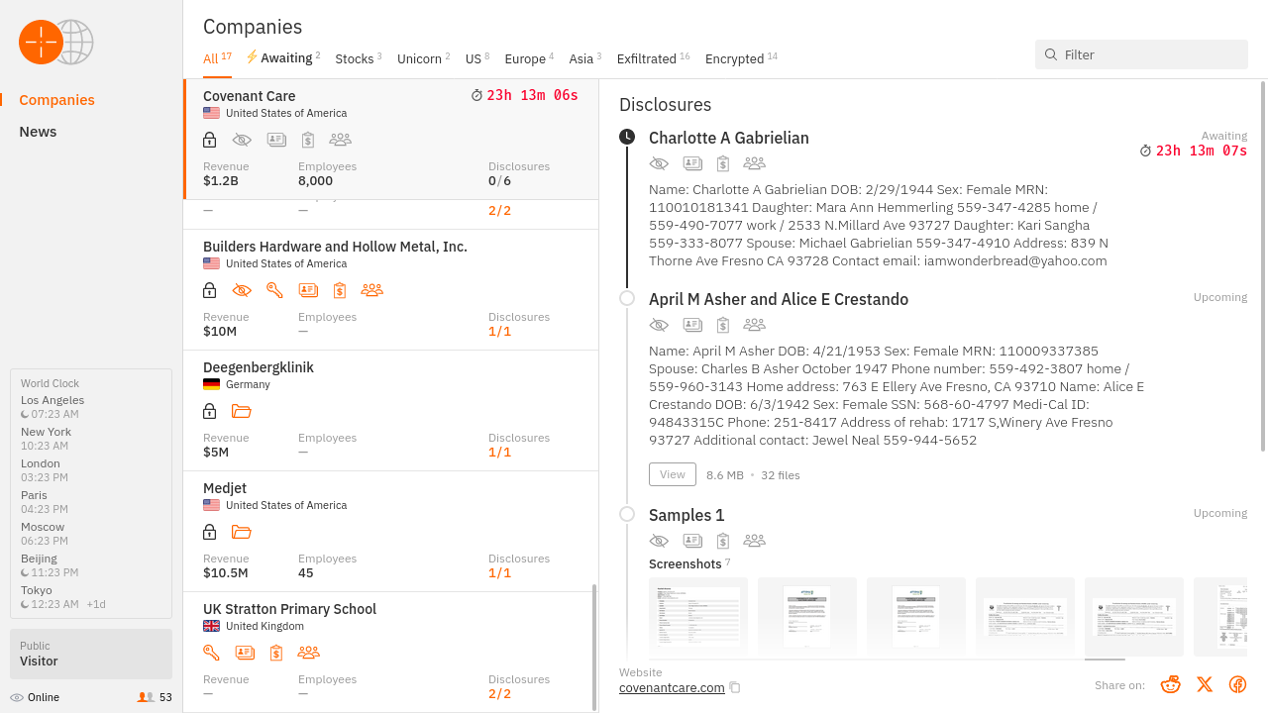Click the ID card icon under Charlotte A Gabrielian

692,163
